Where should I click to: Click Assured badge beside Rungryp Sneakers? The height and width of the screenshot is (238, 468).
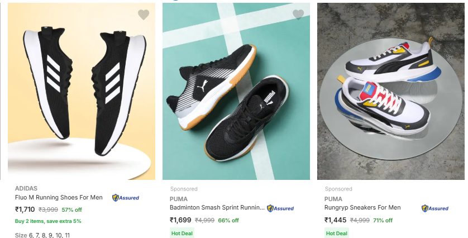coord(435,208)
